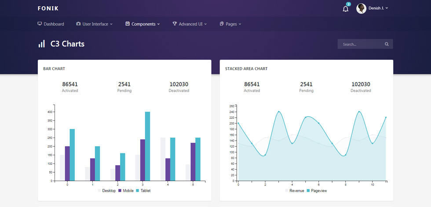Expand the Denish J. account dropdown
This screenshot has width=431, height=207.
tap(378, 8)
